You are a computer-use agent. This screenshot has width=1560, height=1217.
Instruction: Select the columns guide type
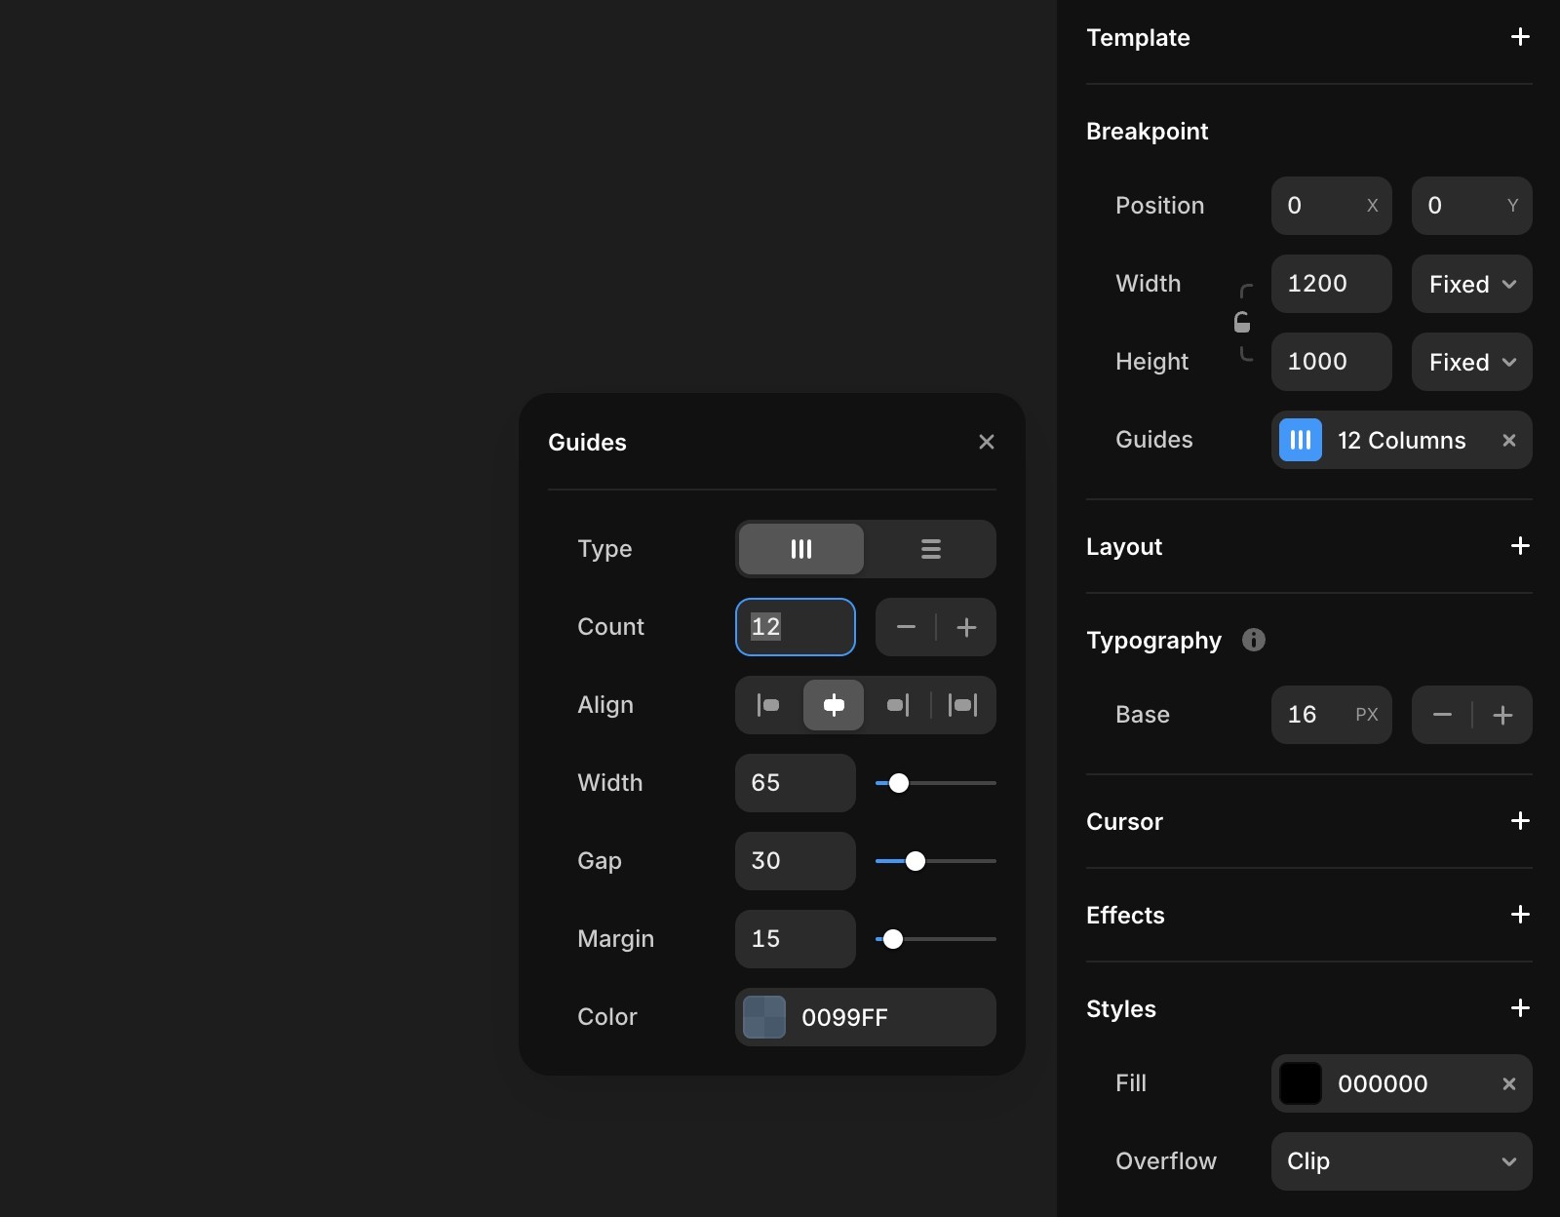[x=800, y=548]
